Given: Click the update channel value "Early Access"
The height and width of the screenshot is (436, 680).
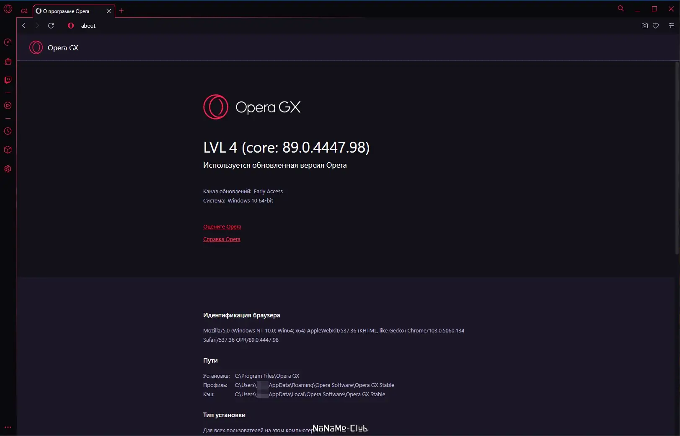Looking at the screenshot, I should click(x=268, y=192).
